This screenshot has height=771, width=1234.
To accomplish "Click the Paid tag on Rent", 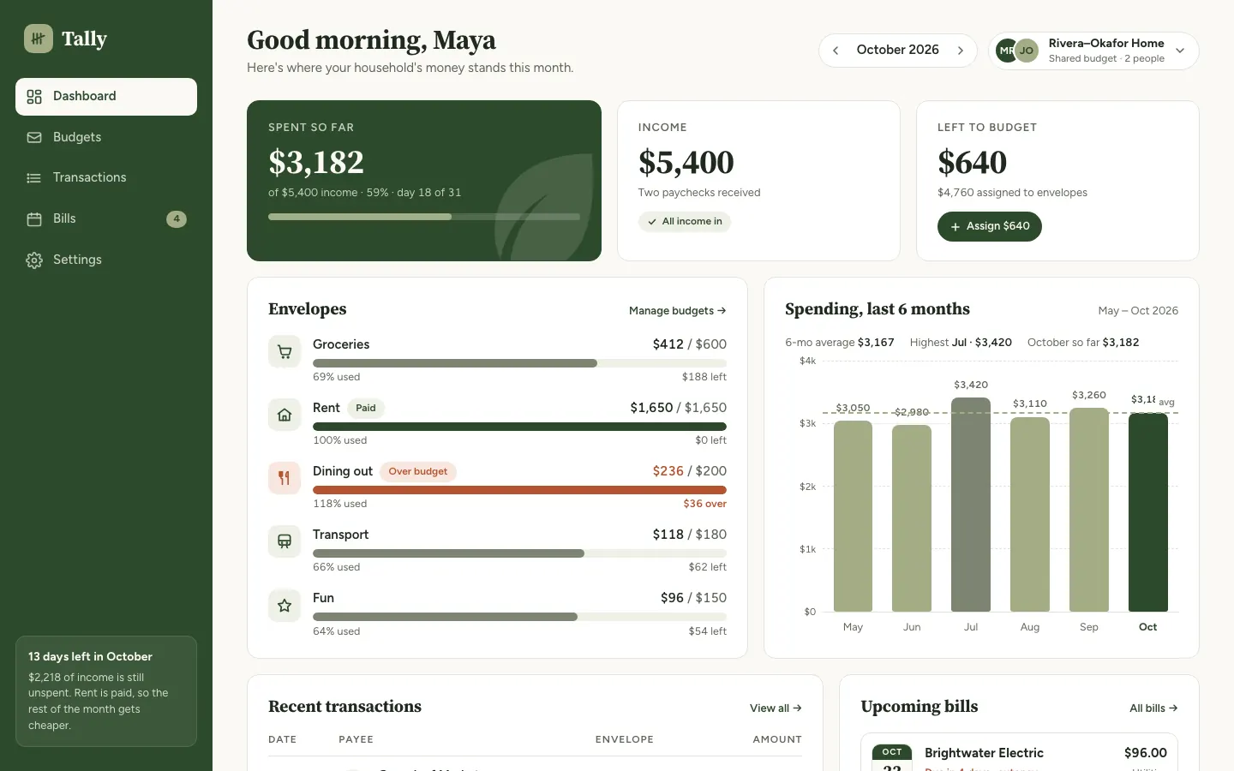I will pyautogui.click(x=366, y=408).
